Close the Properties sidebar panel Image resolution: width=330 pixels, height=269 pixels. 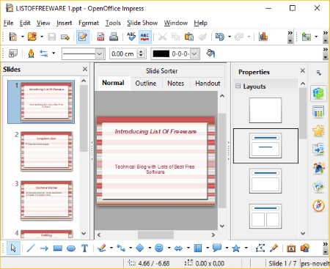click(x=303, y=70)
